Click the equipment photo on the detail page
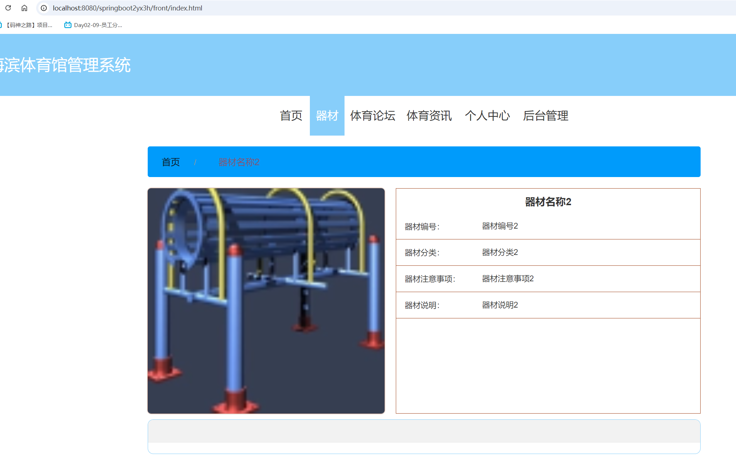The width and height of the screenshot is (736, 463). (x=266, y=301)
